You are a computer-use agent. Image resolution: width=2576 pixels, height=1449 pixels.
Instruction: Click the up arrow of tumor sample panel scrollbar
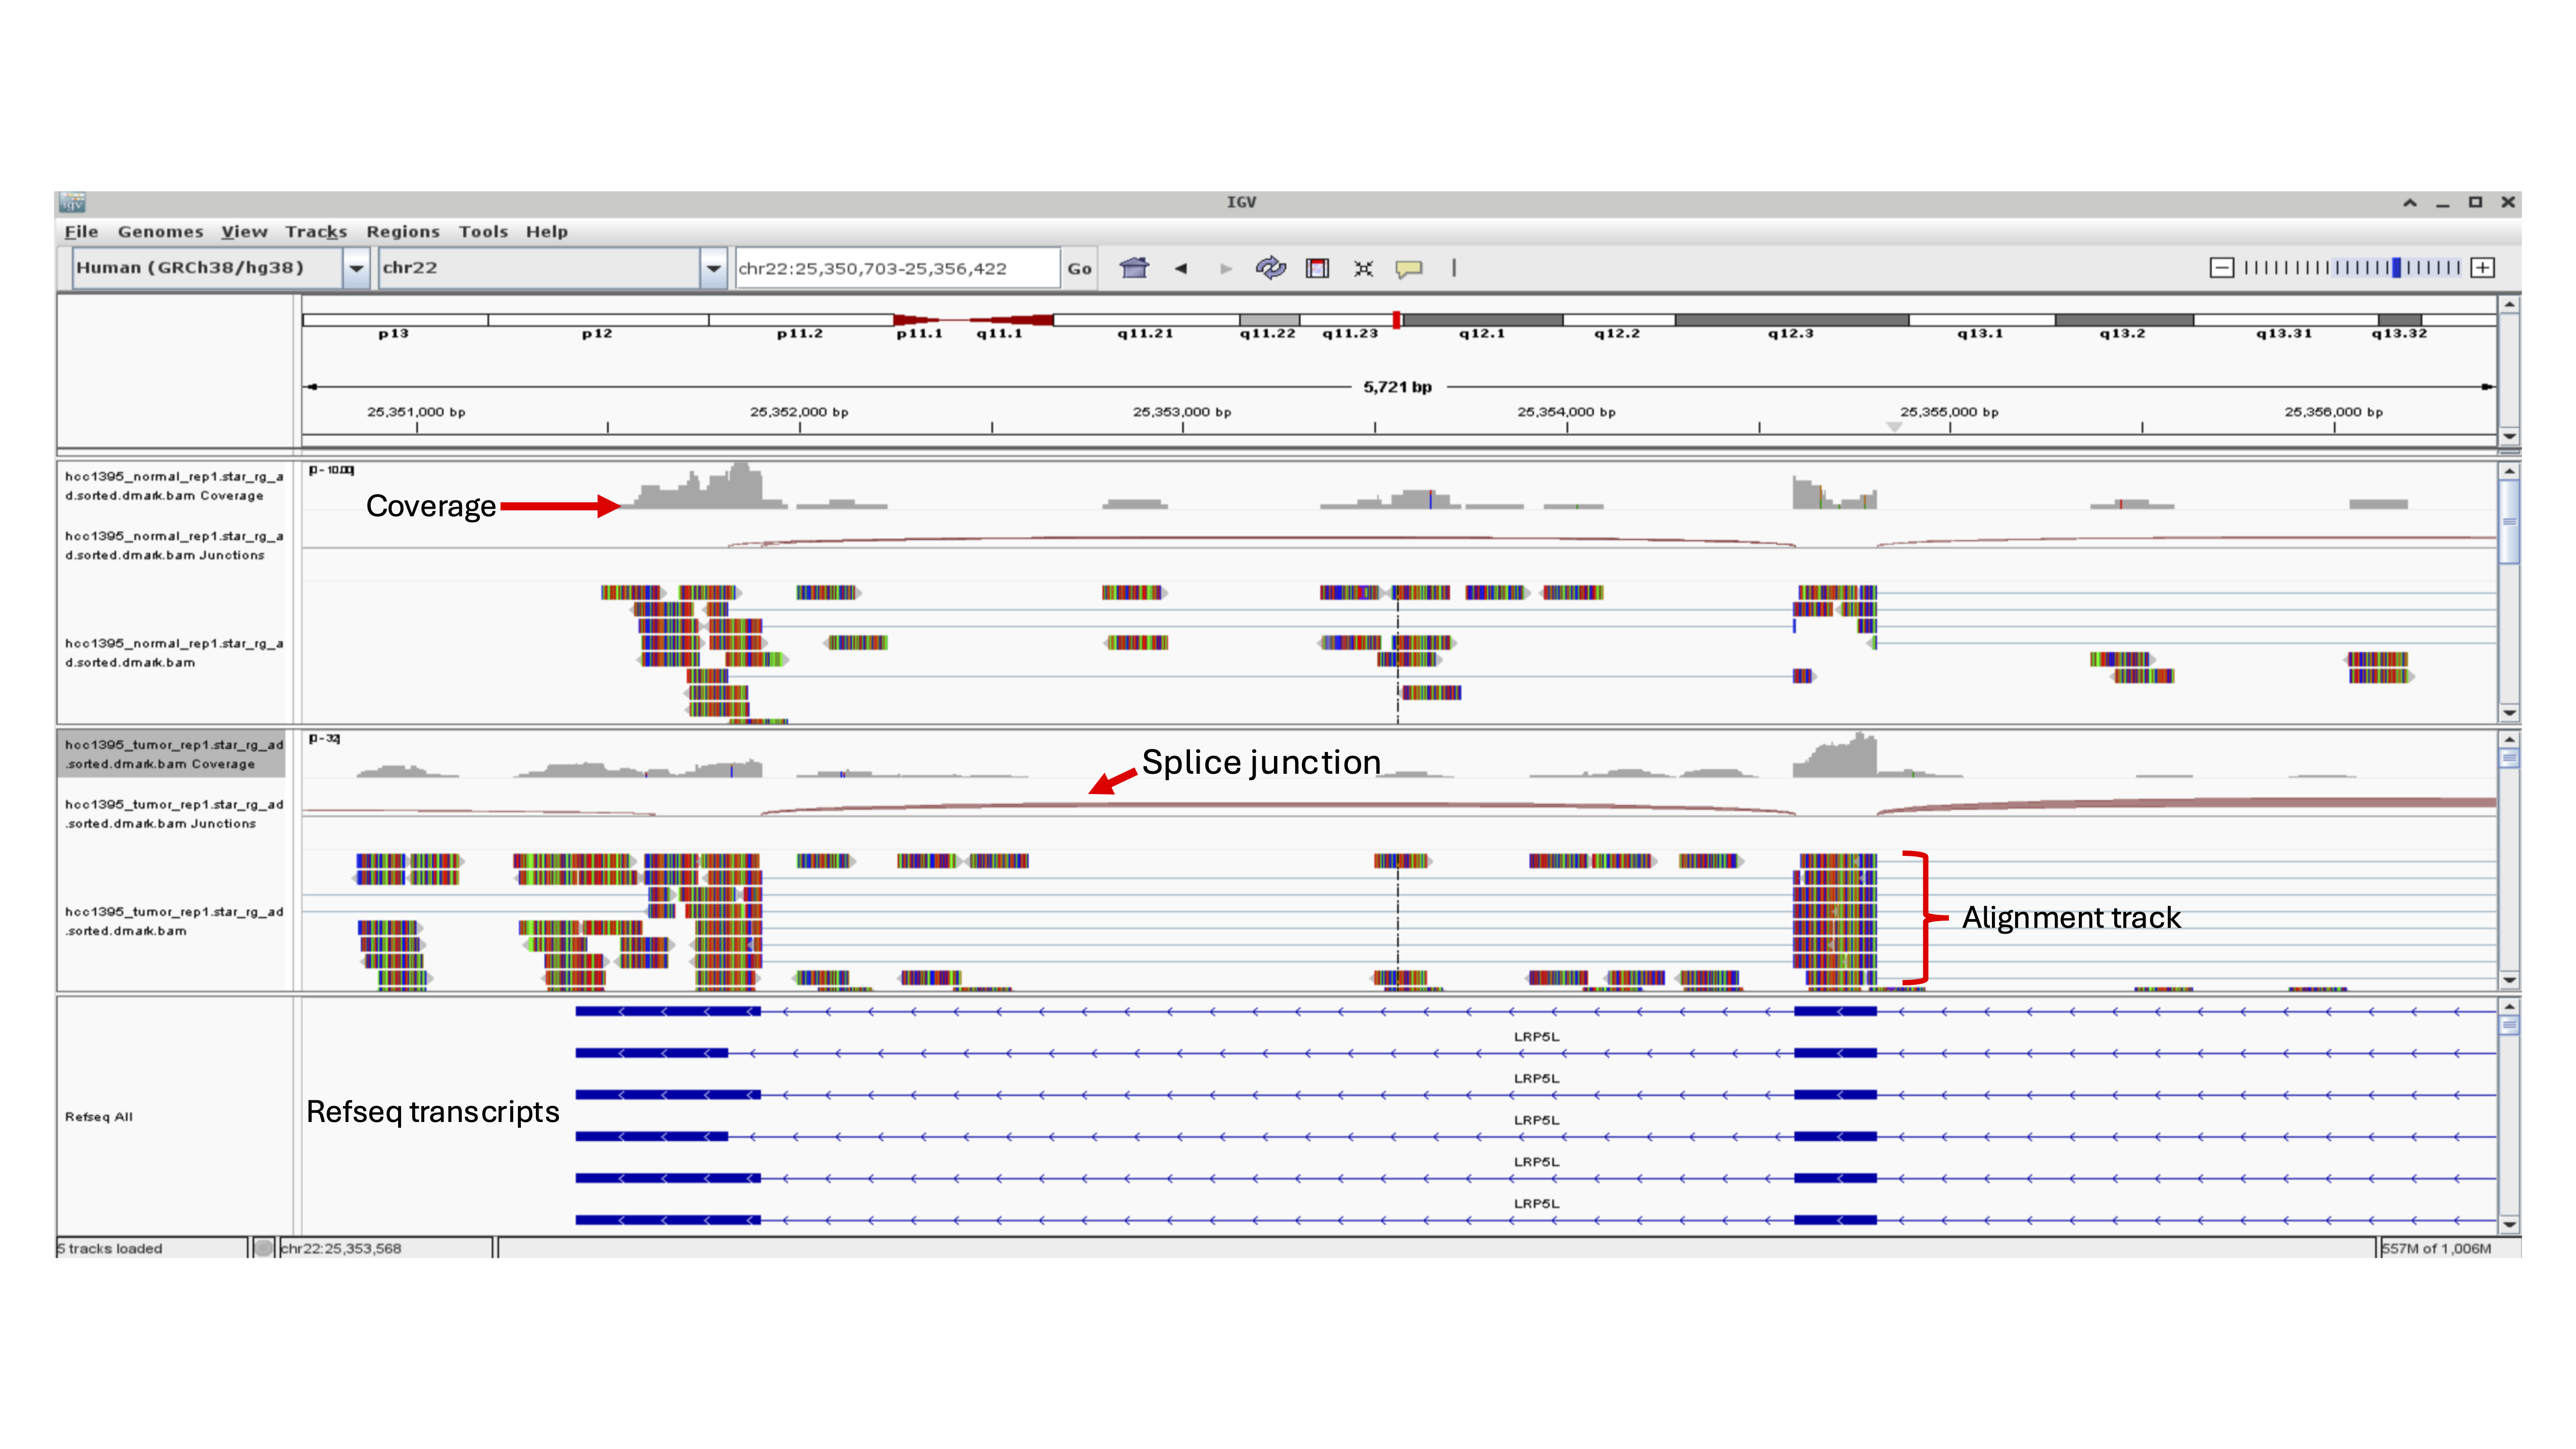click(x=2509, y=739)
